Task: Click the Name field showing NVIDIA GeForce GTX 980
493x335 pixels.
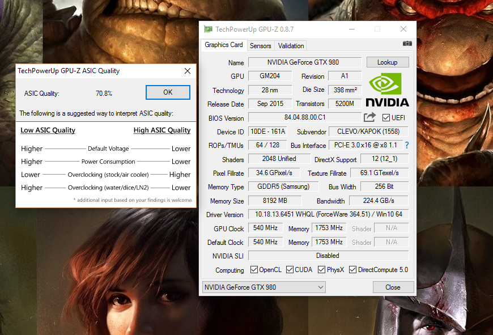Action: [x=305, y=62]
